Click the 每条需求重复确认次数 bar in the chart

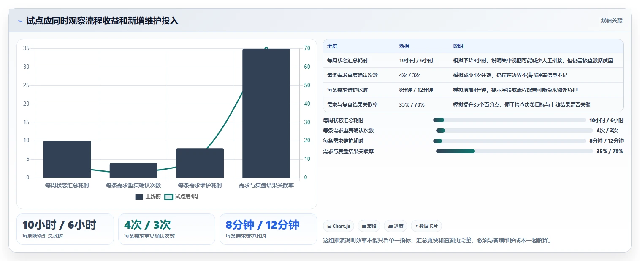133,170
